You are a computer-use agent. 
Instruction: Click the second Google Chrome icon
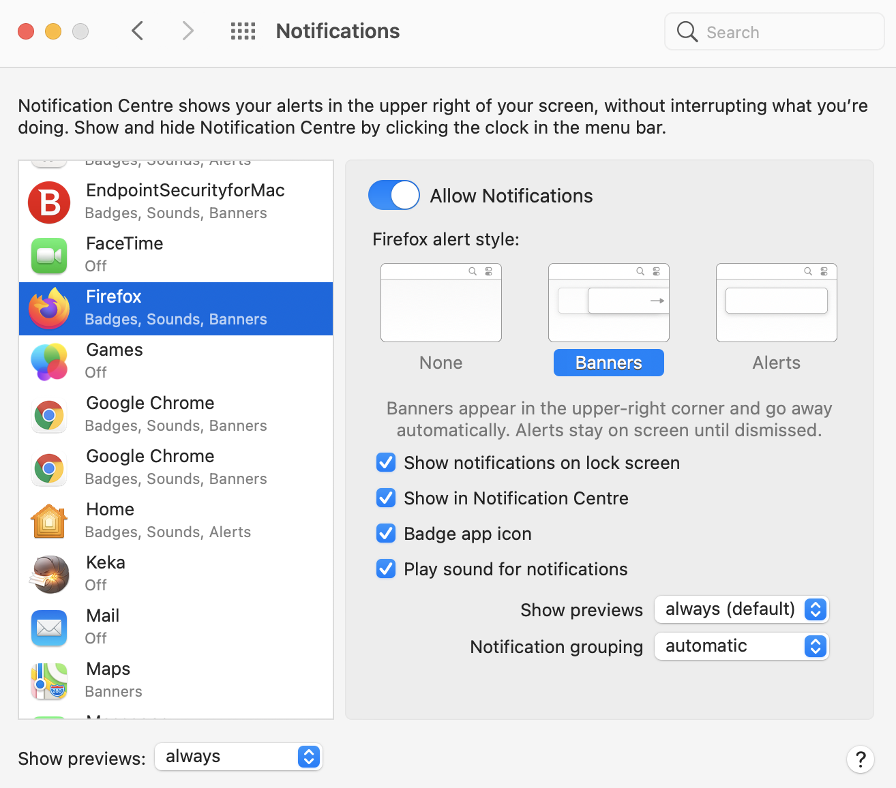(x=49, y=468)
